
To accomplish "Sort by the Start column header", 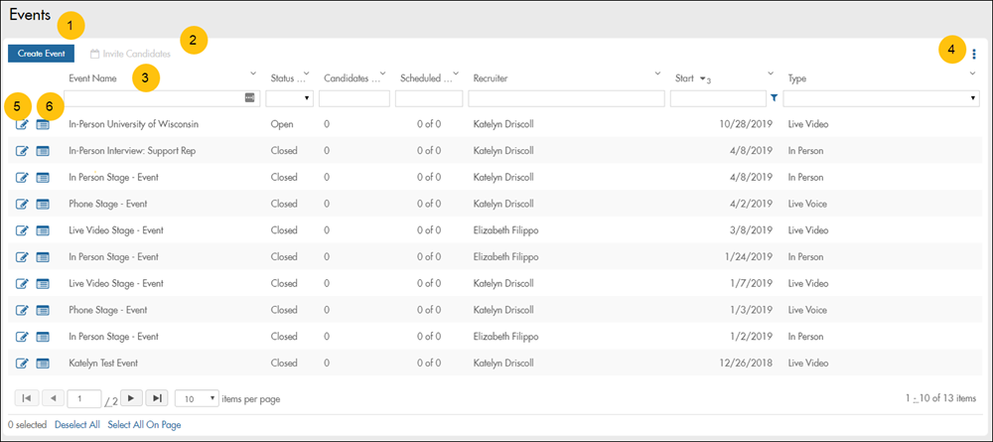I will click(x=687, y=78).
